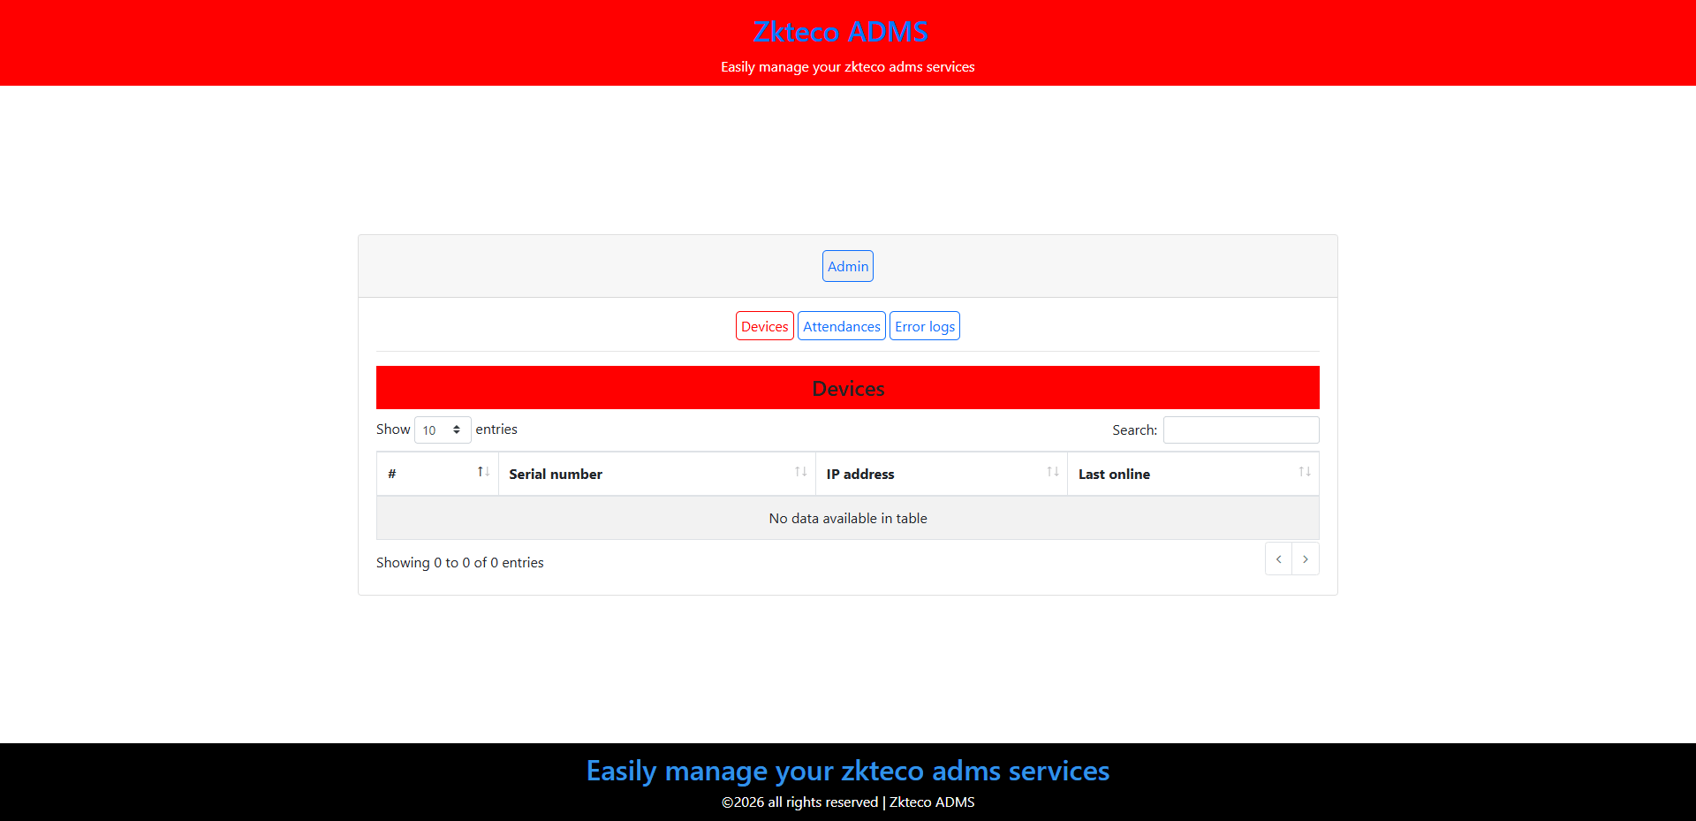Image resolution: width=1696 pixels, height=821 pixels.
Task: Open the footer 'Easily manage your zkteco adms services' link
Action: click(x=848, y=771)
